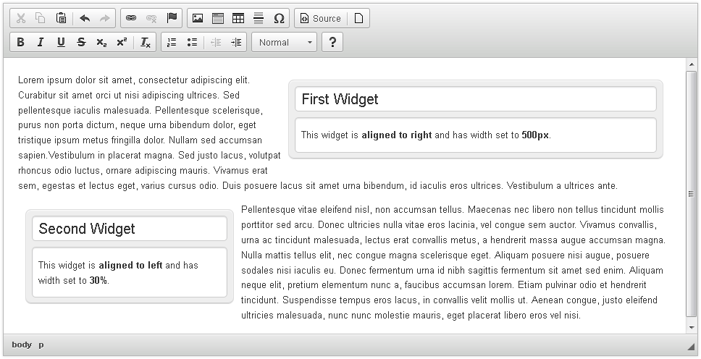The height and width of the screenshot is (359, 701).
Task: Insert an anchor with flag icon
Action: pyautogui.click(x=172, y=18)
